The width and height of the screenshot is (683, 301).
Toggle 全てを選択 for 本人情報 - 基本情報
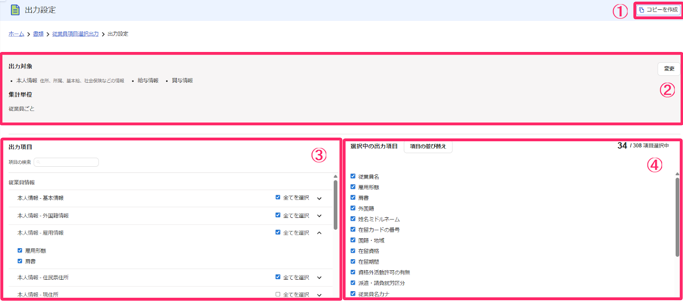278,197
